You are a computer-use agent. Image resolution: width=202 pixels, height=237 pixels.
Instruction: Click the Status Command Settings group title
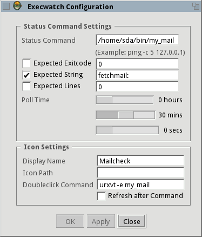pyautogui.click(x=68, y=27)
